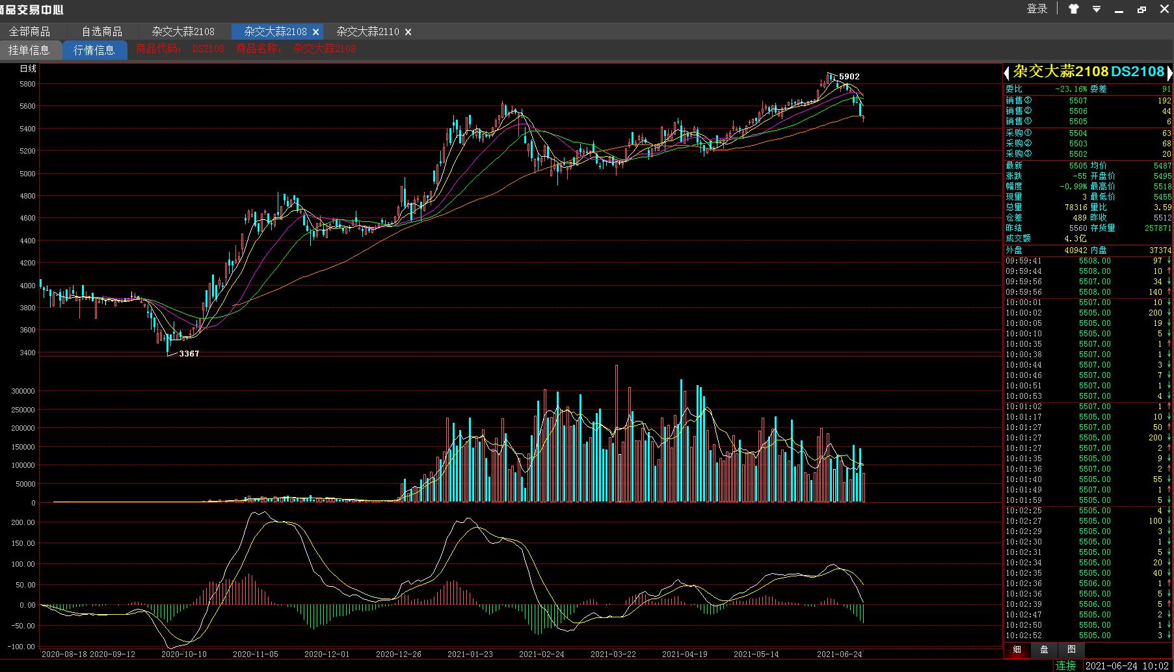Screen dimensions: 1174x672
Task: Click the 销售① 5505 ask row
Action: [x=1088, y=122]
